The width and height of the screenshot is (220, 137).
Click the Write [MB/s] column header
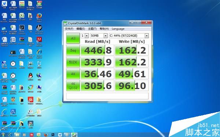coord(132,42)
